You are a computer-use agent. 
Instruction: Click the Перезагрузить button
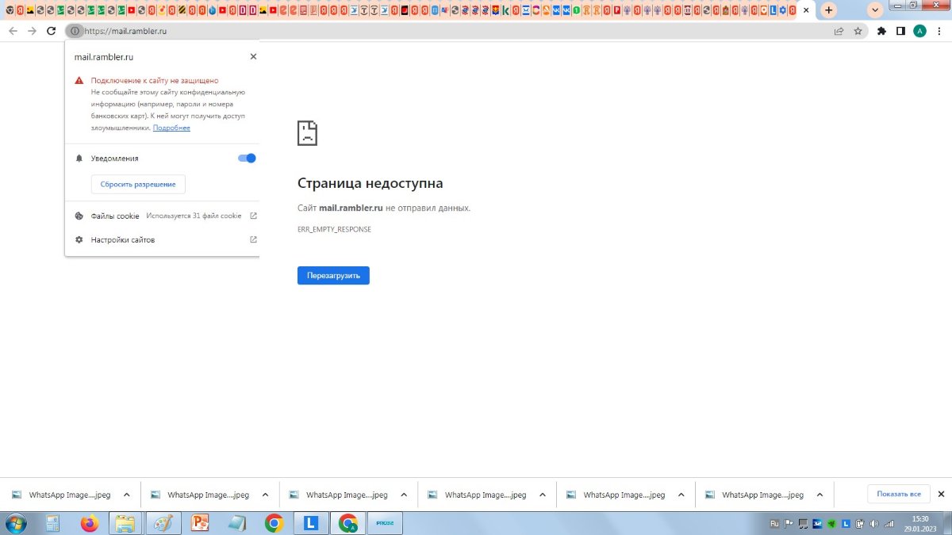[333, 275]
